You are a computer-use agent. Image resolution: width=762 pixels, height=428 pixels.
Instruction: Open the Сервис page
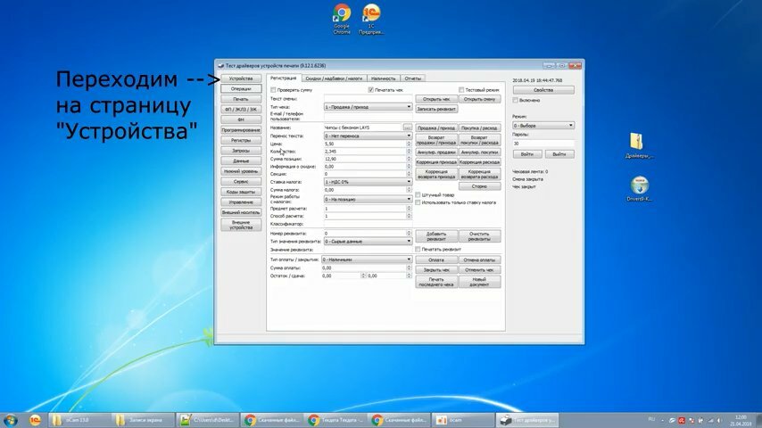tap(241, 181)
